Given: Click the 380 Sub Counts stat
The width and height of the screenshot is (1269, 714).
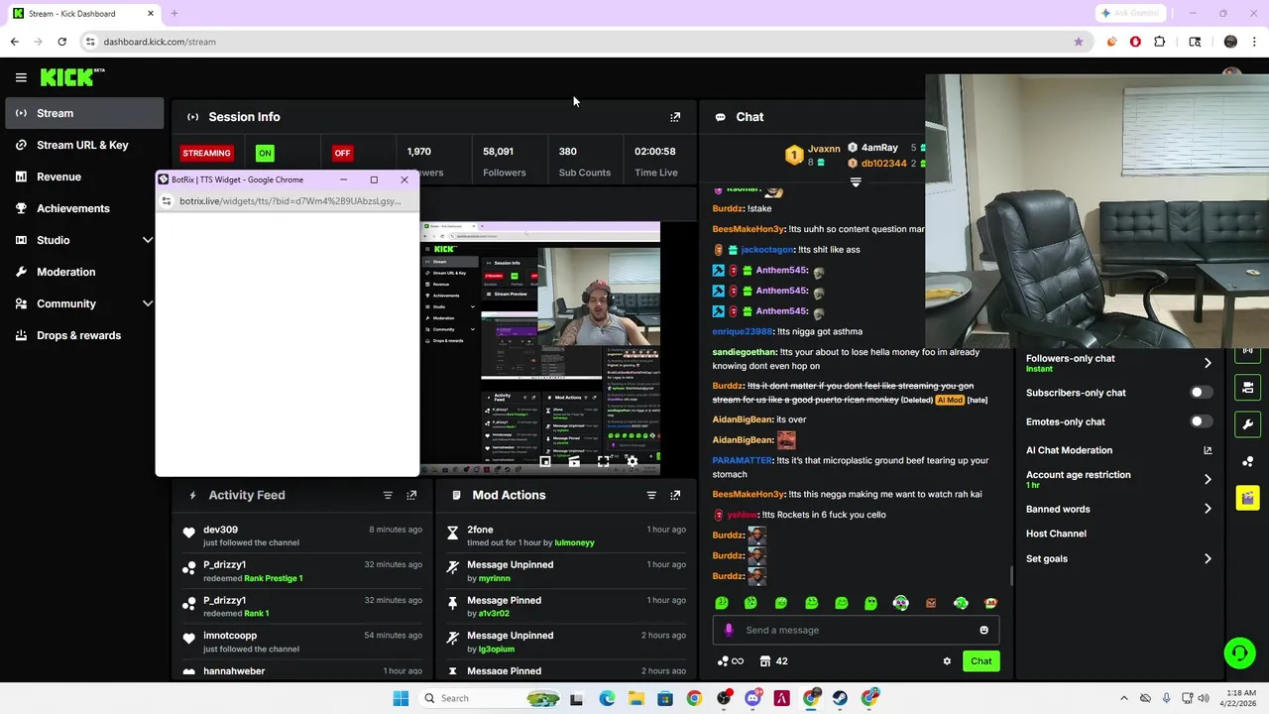Looking at the screenshot, I should click(584, 162).
